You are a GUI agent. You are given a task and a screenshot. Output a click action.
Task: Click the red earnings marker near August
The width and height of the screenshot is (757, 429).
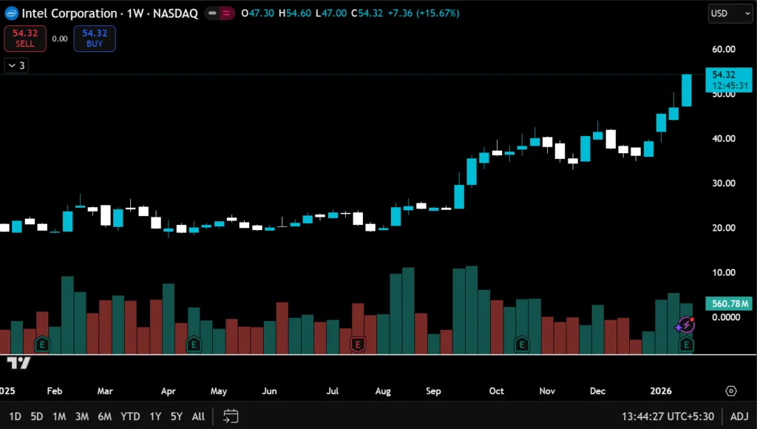pos(359,344)
